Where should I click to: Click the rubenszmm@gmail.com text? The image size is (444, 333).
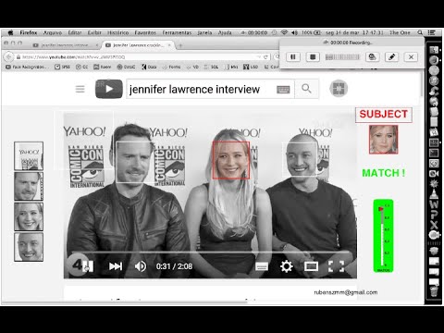pos(346,292)
